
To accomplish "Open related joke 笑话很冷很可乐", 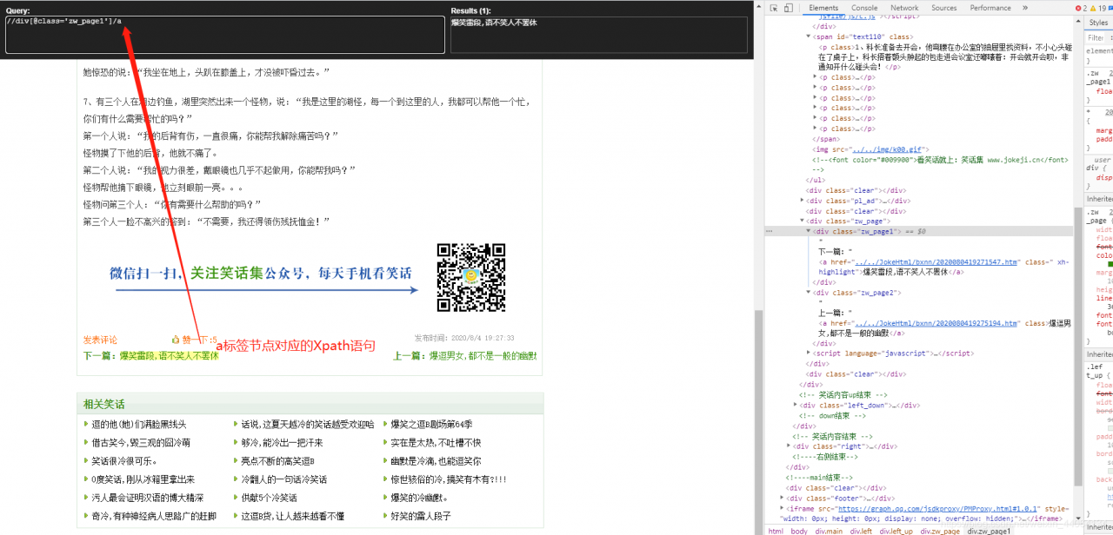I will tap(124, 461).
